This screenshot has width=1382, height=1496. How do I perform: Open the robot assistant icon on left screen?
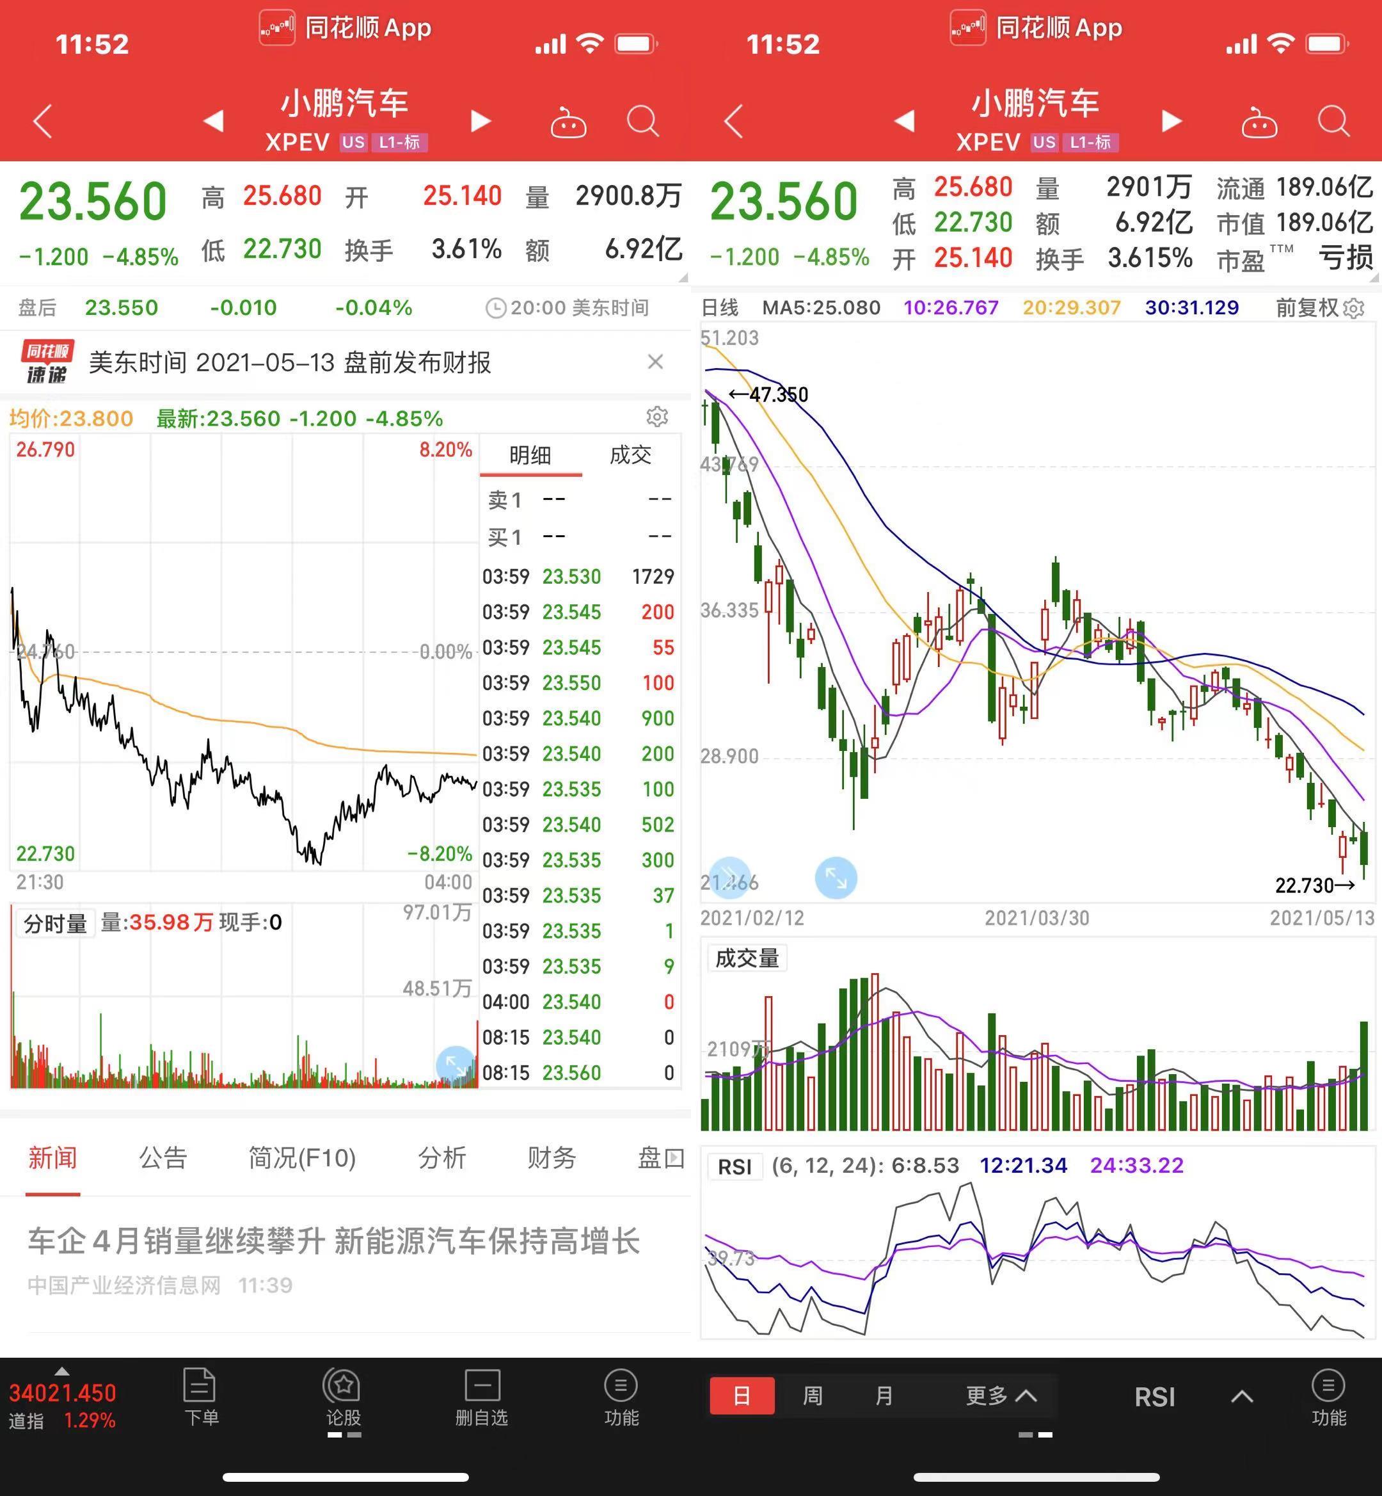point(568,123)
